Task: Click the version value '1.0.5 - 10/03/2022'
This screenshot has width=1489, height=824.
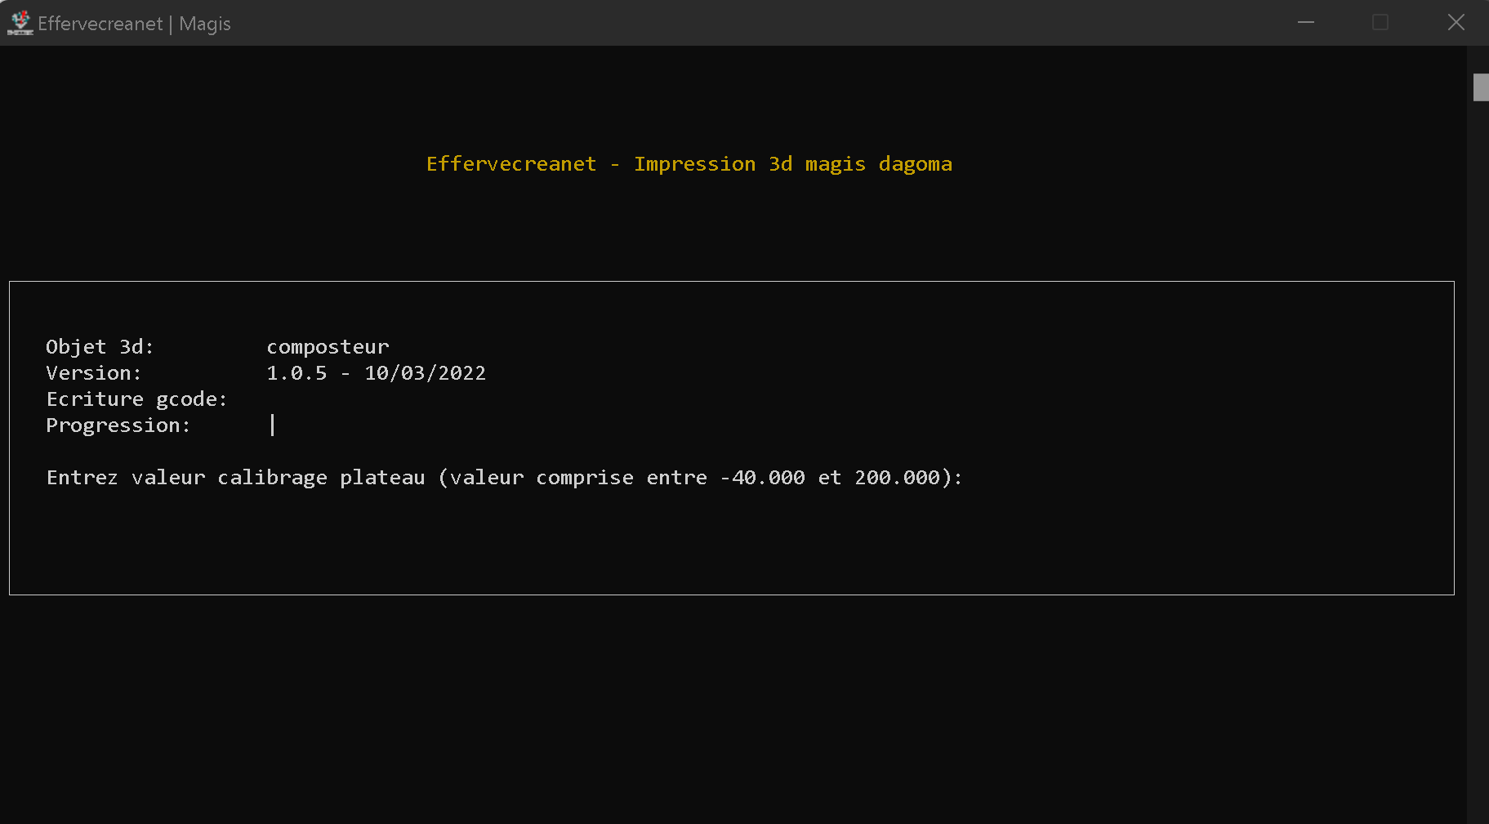Action: tap(377, 373)
